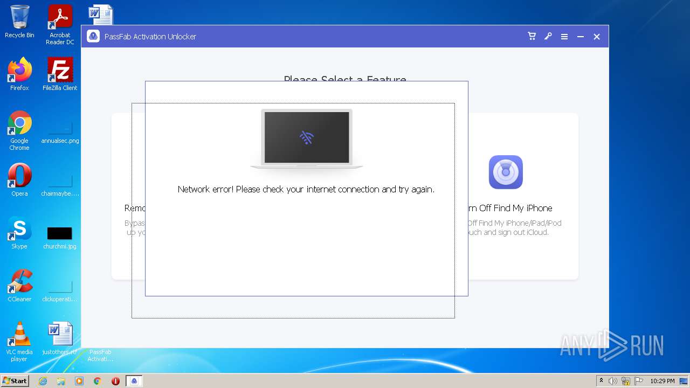Screen dimensions: 690x388
Task: Launch Skype from the desktop
Action: point(19,232)
